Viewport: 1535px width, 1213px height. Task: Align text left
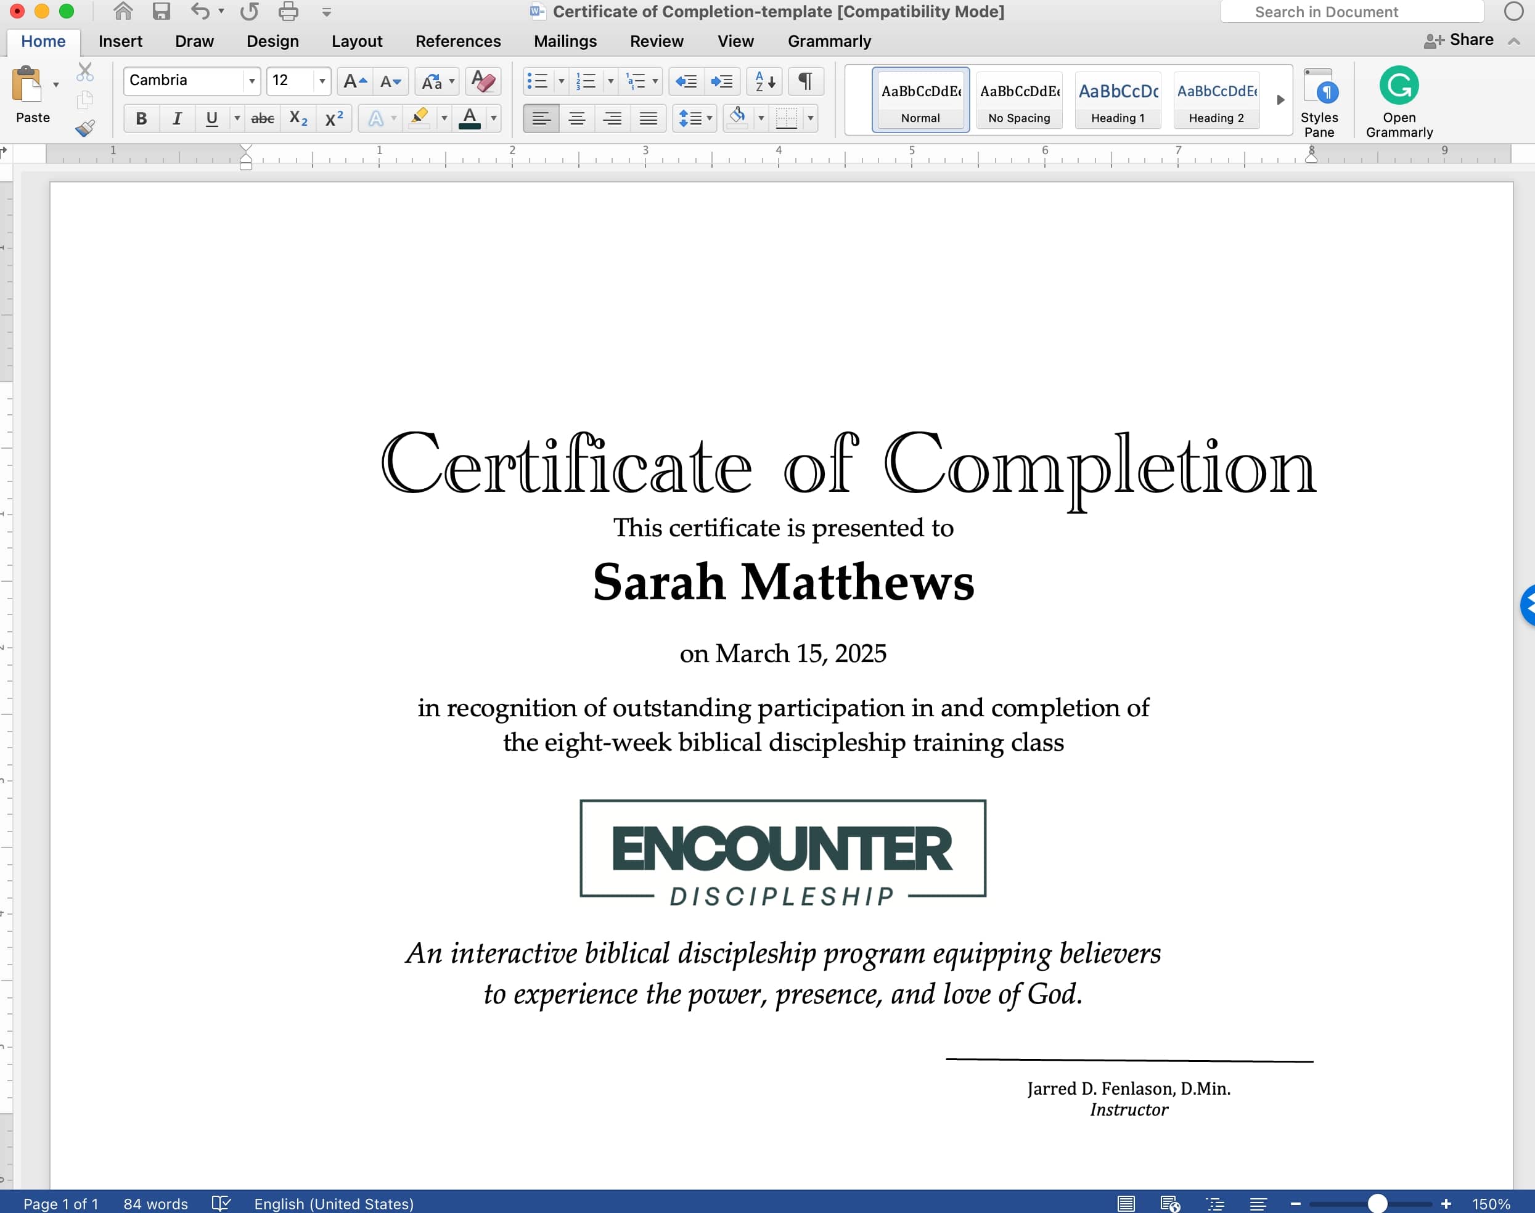(541, 118)
